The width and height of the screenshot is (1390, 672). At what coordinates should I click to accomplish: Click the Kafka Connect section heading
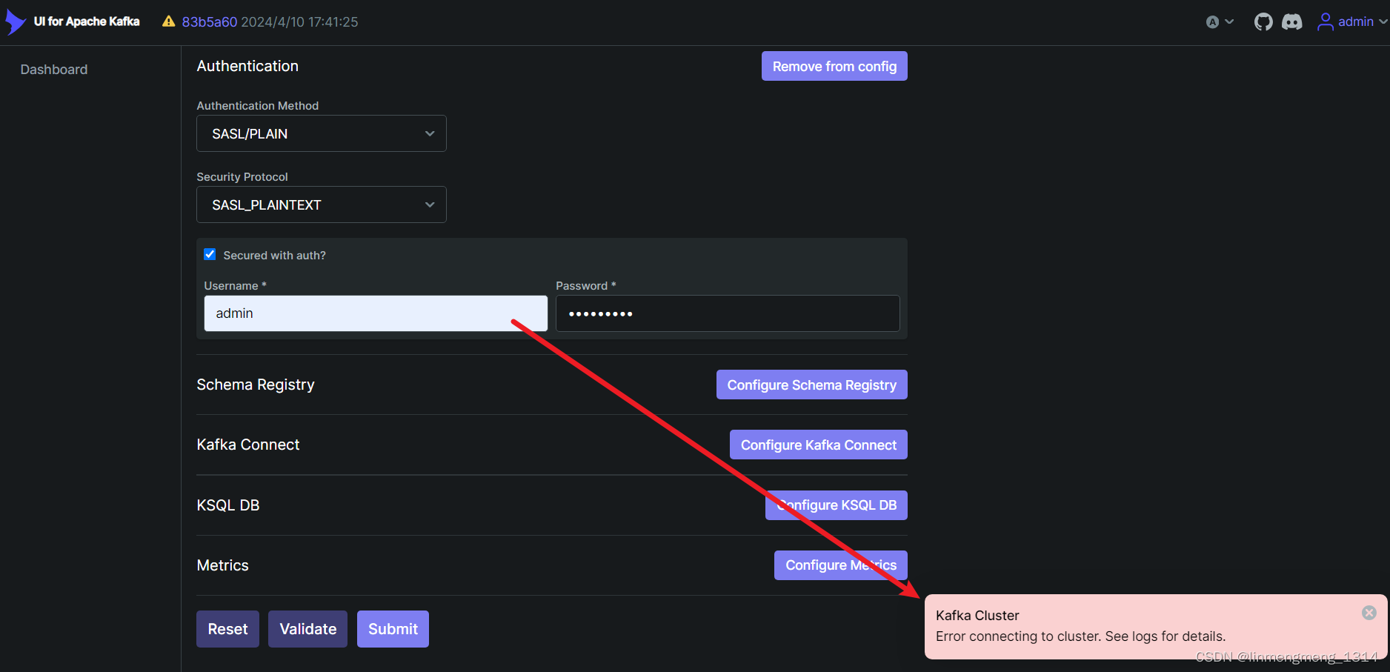tap(248, 445)
